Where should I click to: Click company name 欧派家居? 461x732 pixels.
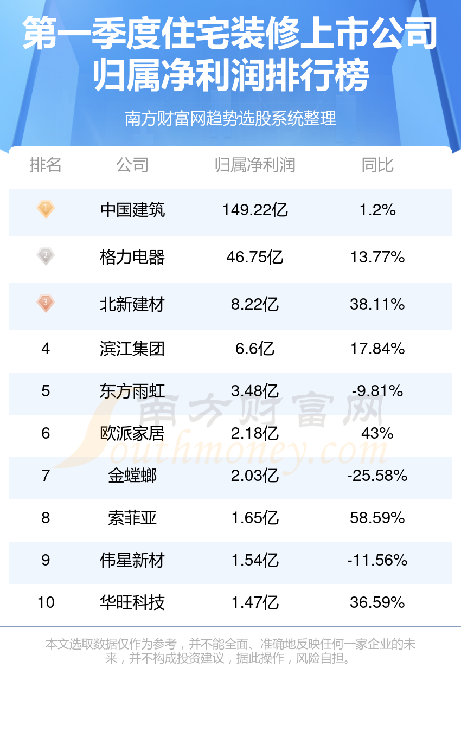(132, 433)
